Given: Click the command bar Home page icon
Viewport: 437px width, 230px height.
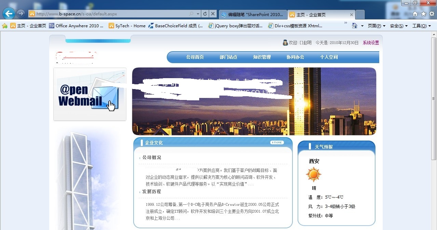Looking at the screenshot, I should click(x=355, y=26).
